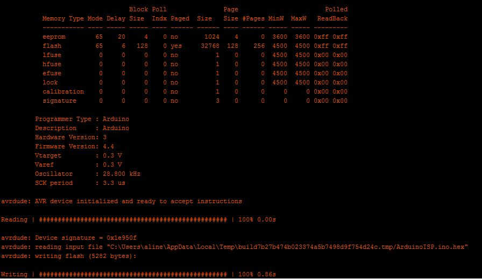Select the "Indx" column header

tap(159, 18)
